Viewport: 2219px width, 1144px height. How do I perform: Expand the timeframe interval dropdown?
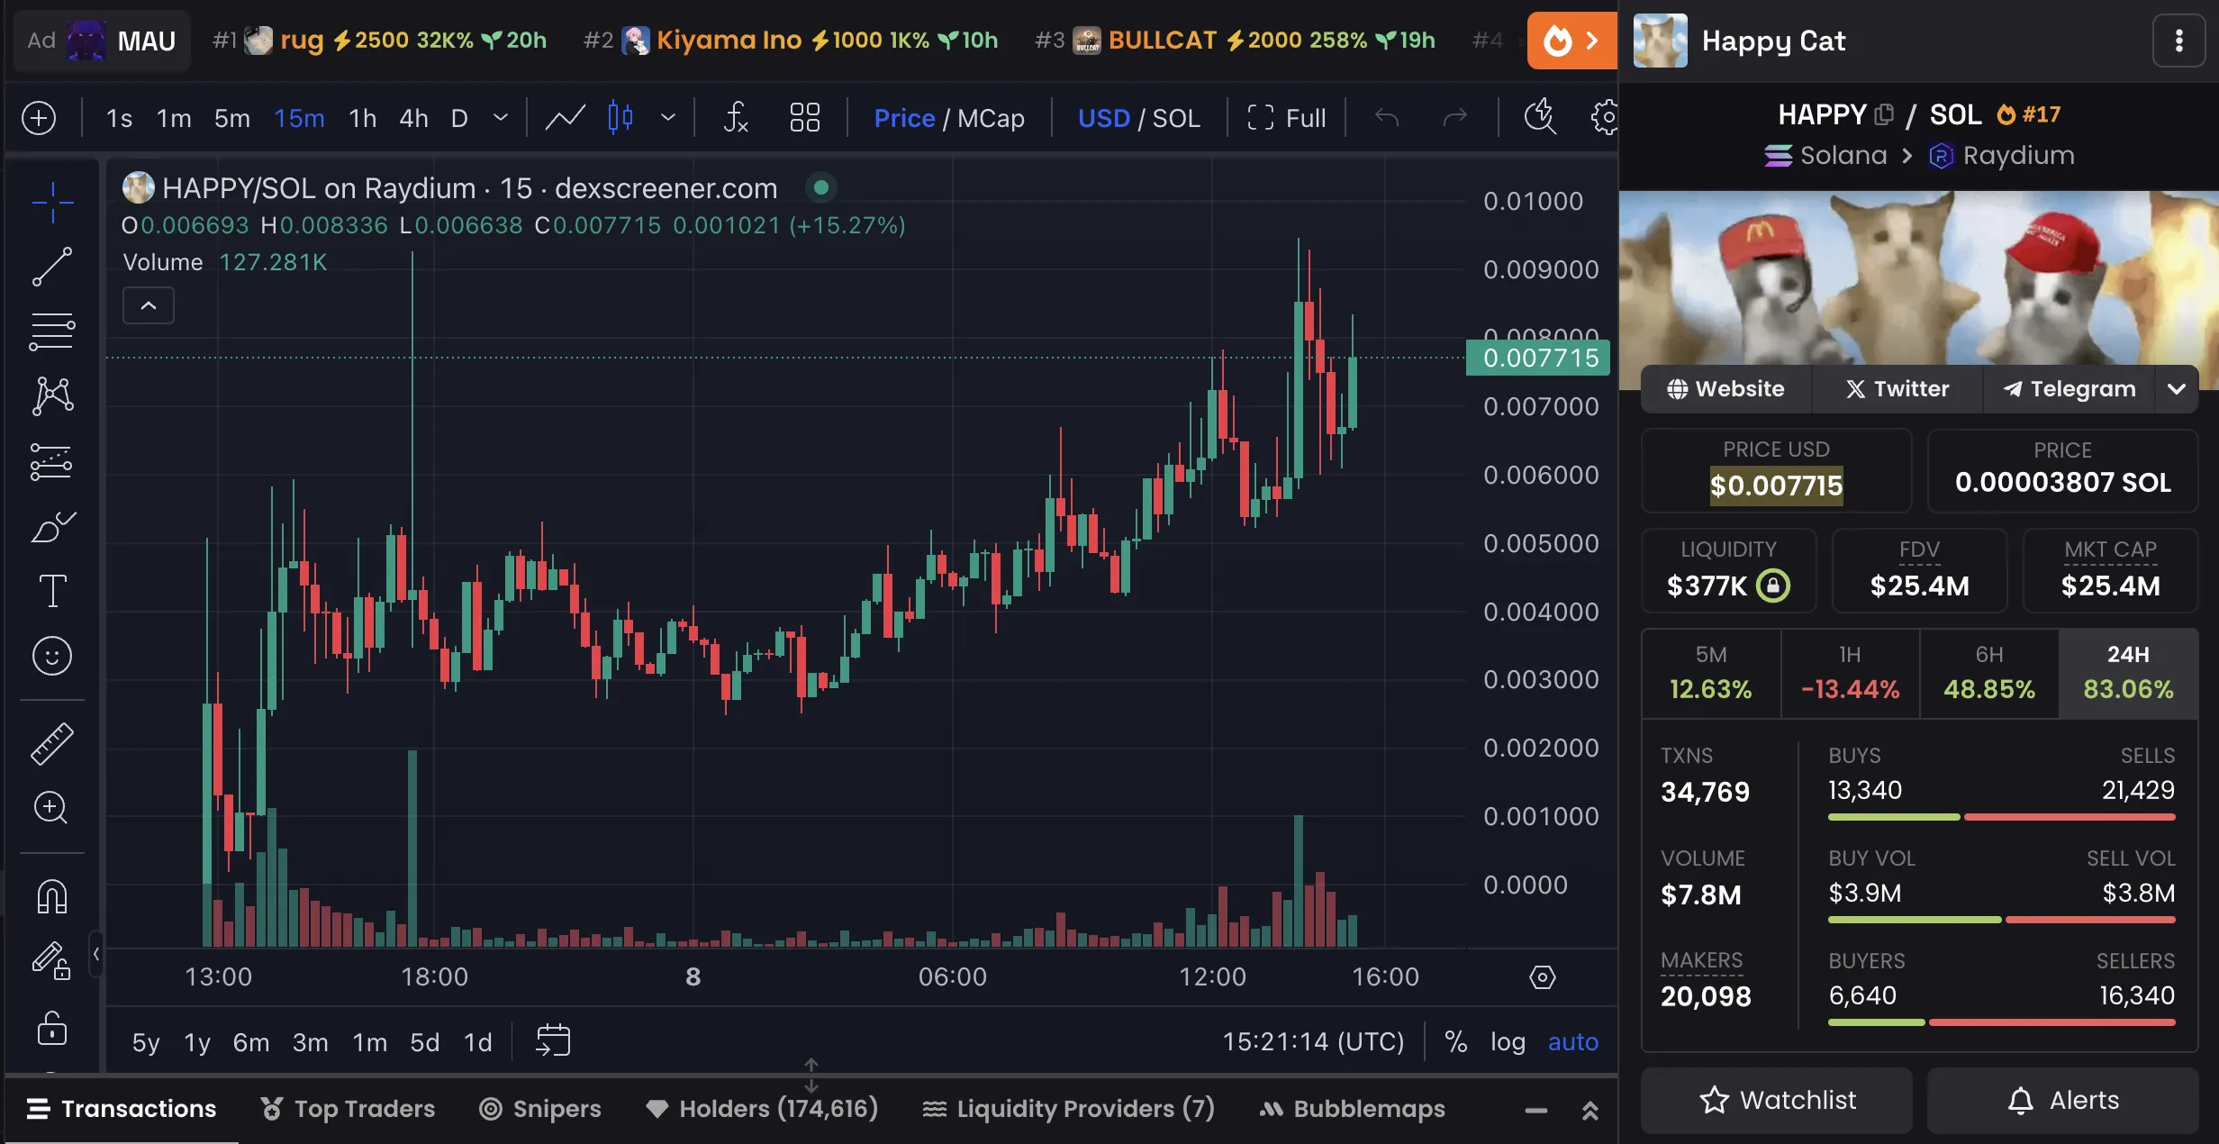tap(501, 118)
